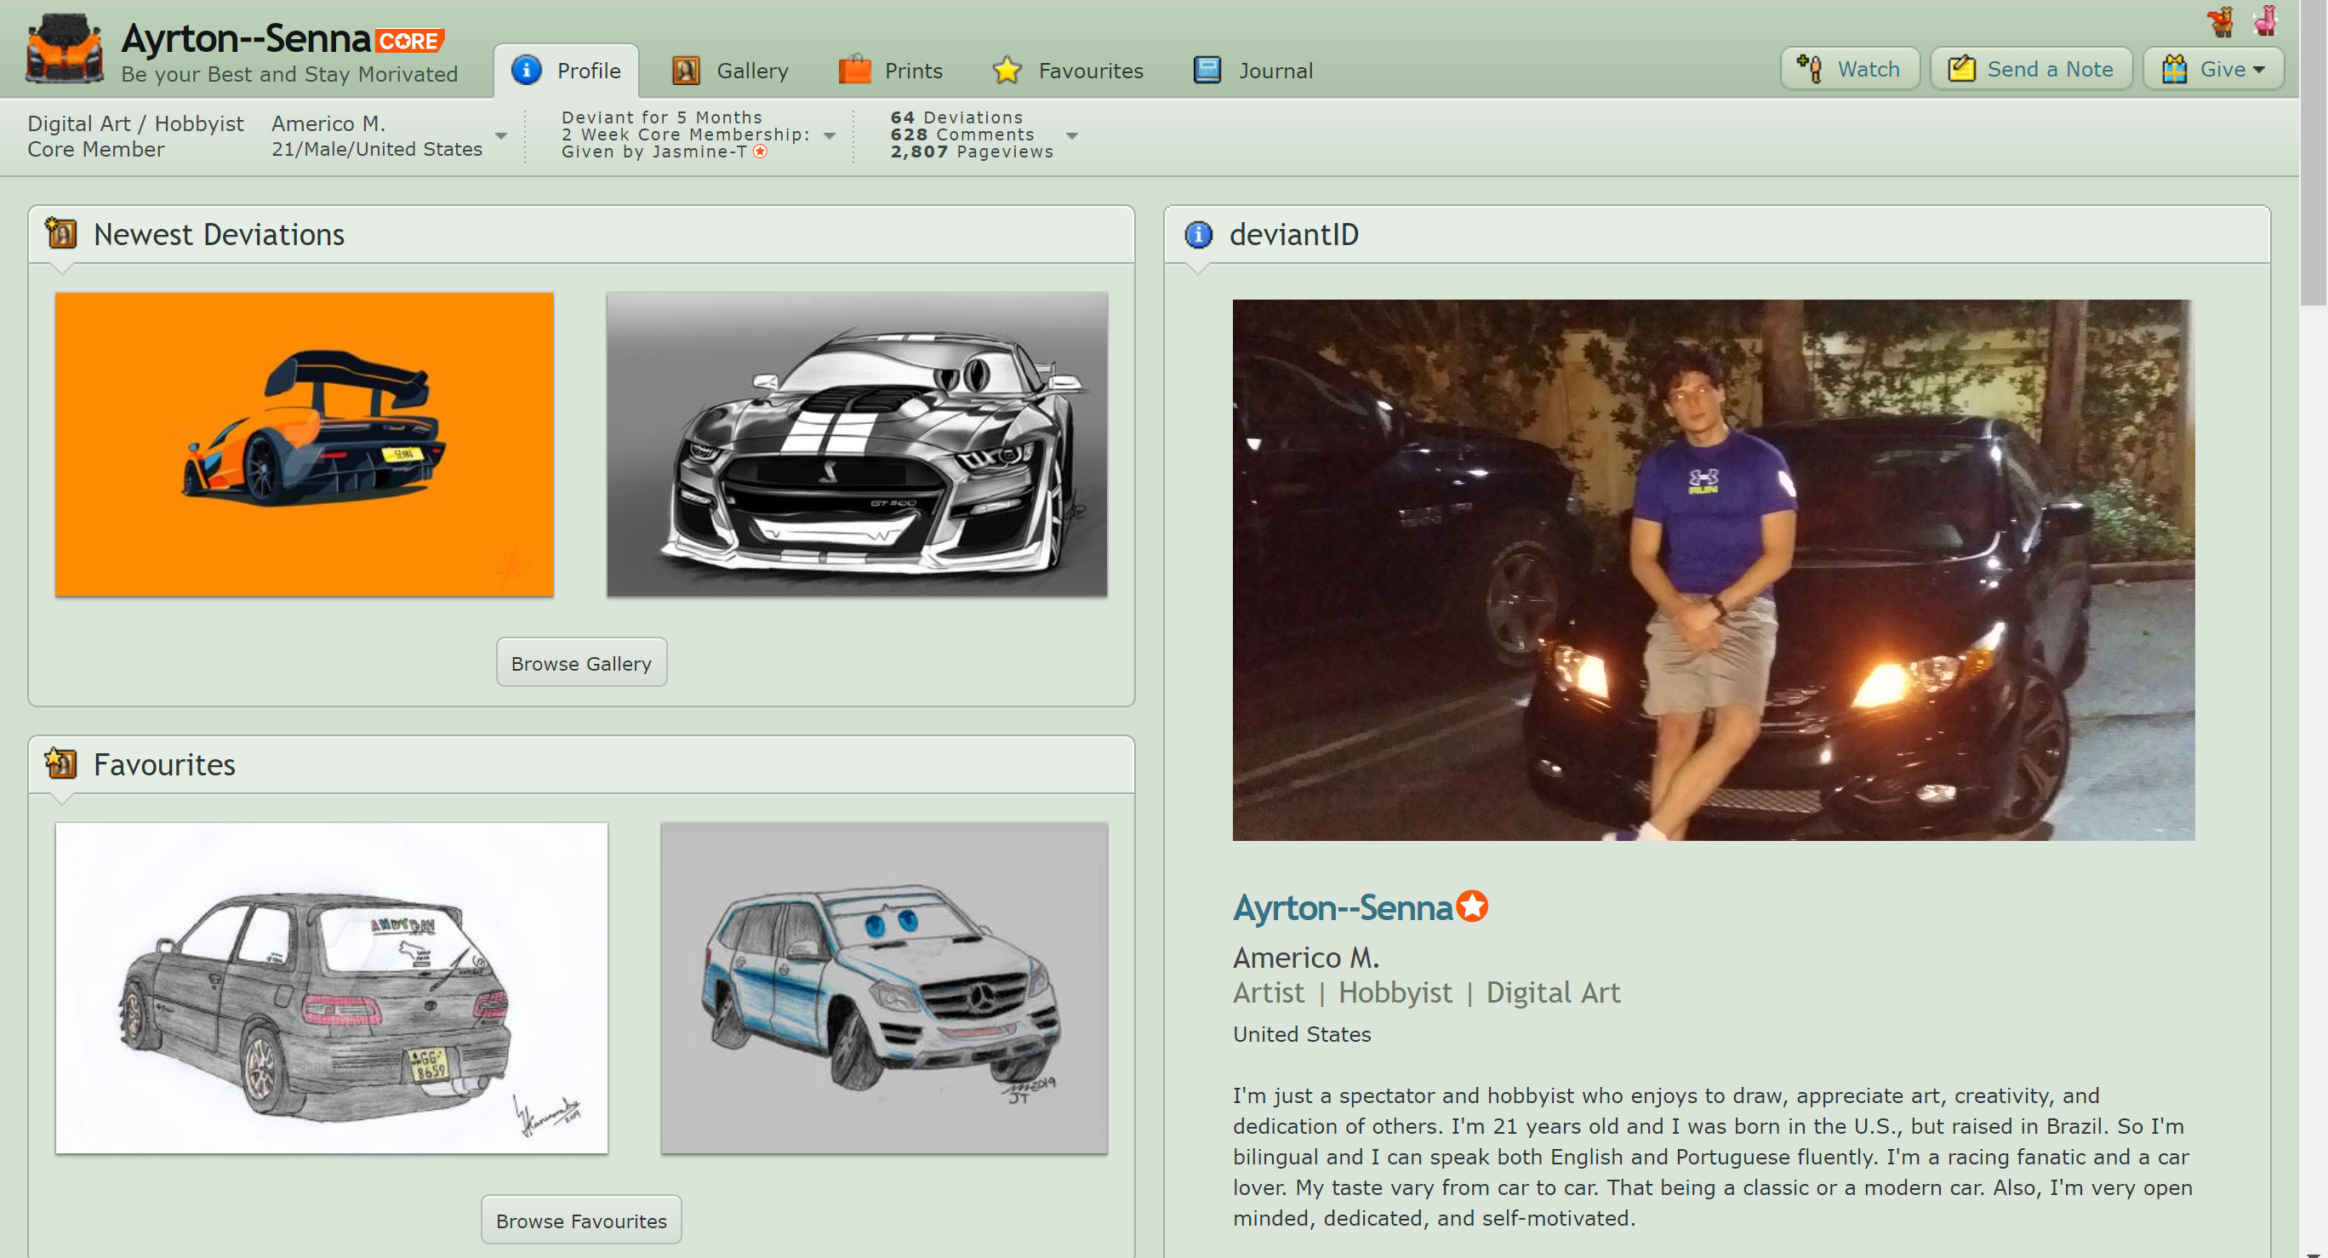Image resolution: width=2328 pixels, height=1258 pixels.
Task: Click the 'deviantID' heading
Action: coord(1293,235)
